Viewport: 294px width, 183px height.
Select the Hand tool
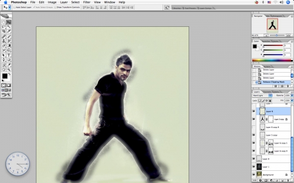coord(3,69)
